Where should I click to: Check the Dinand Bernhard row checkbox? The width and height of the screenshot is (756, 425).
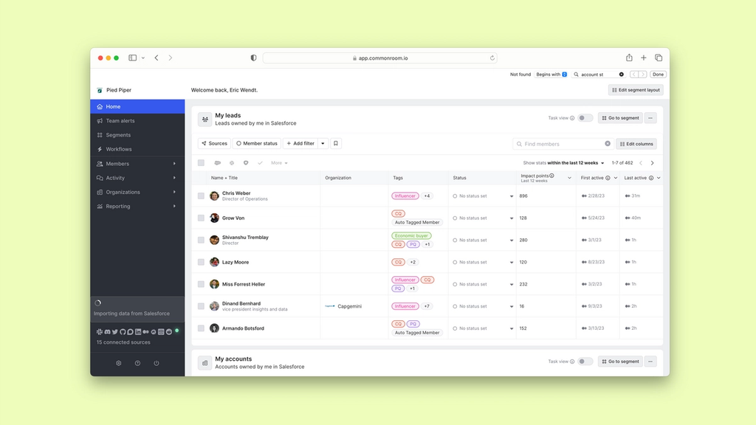[x=201, y=306]
